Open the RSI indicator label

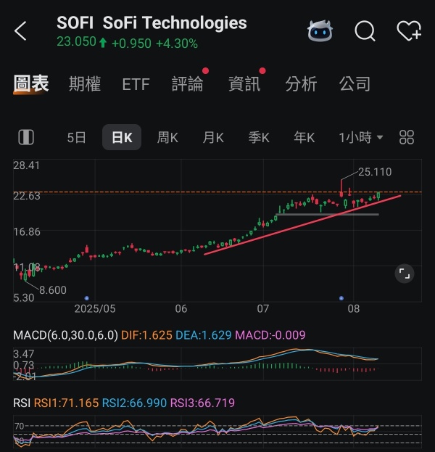(x=22, y=403)
